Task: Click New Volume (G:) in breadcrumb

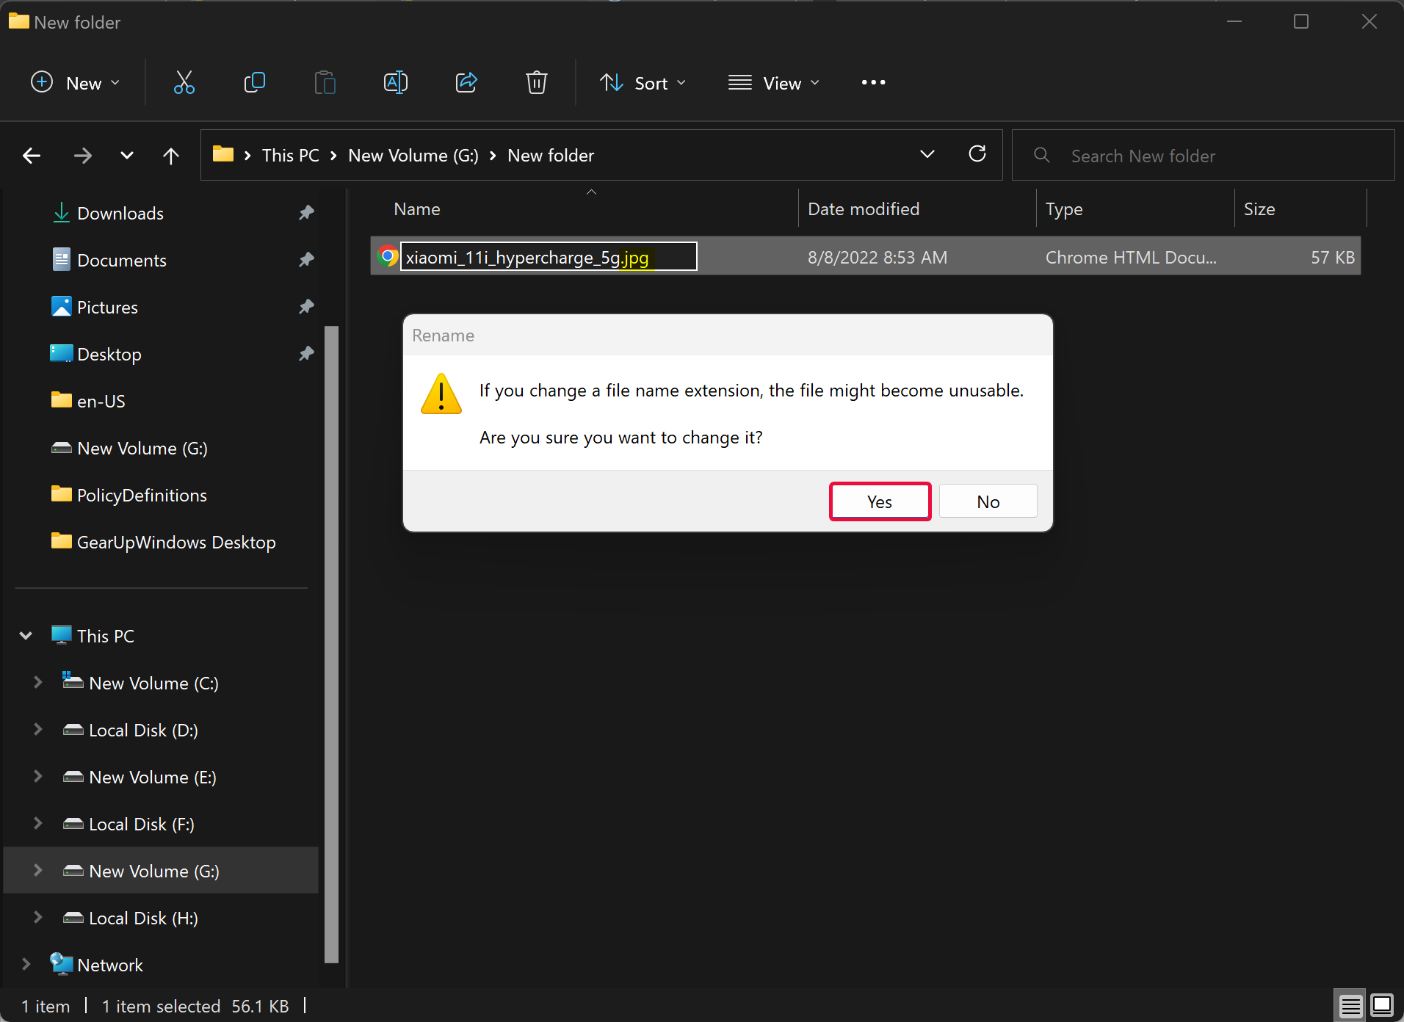Action: pyautogui.click(x=413, y=155)
